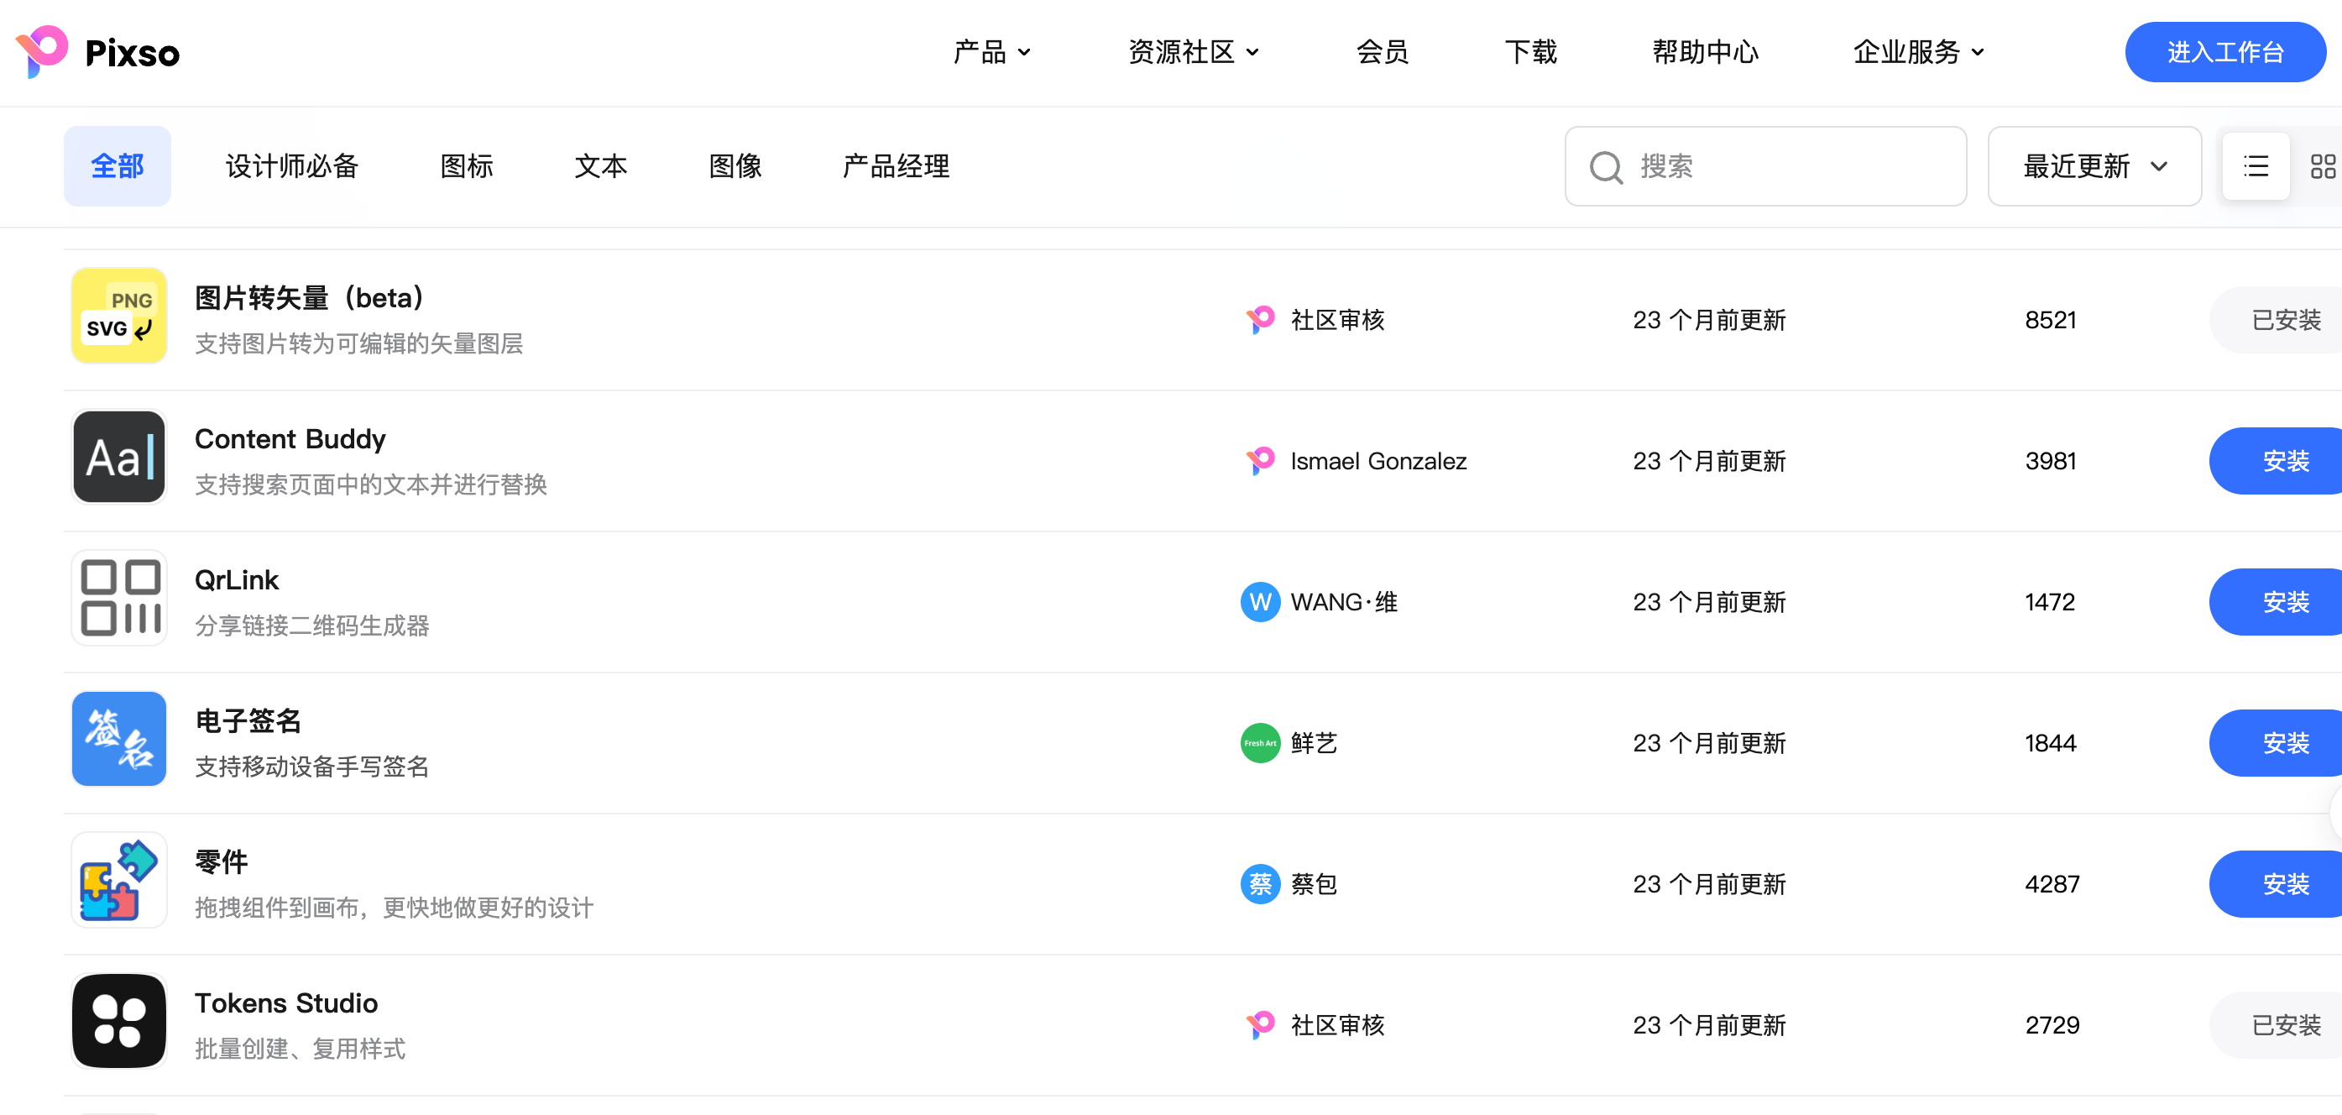The width and height of the screenshot is (2342, 1115).
Task: Click install count 1472
Action: coord(2049,602)
